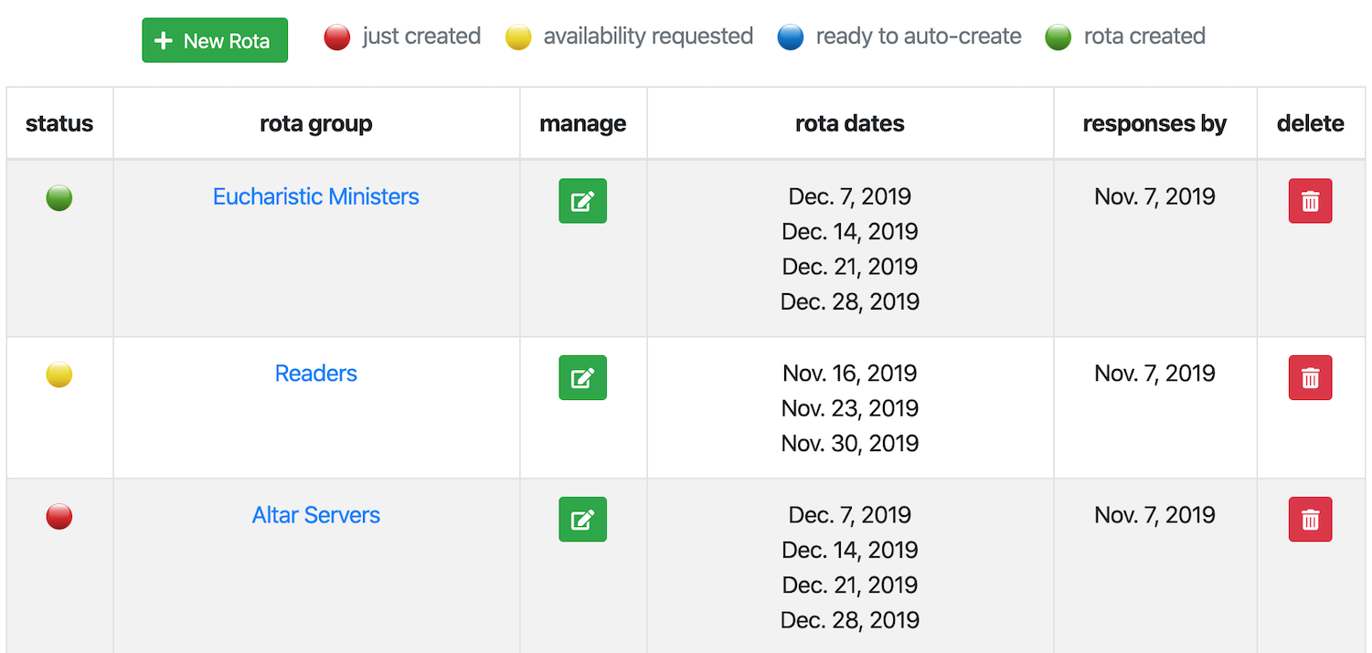Click green status dot for Eucharistic Ministers
Viewport: 1372px width, 653px height.
(59, 197)
